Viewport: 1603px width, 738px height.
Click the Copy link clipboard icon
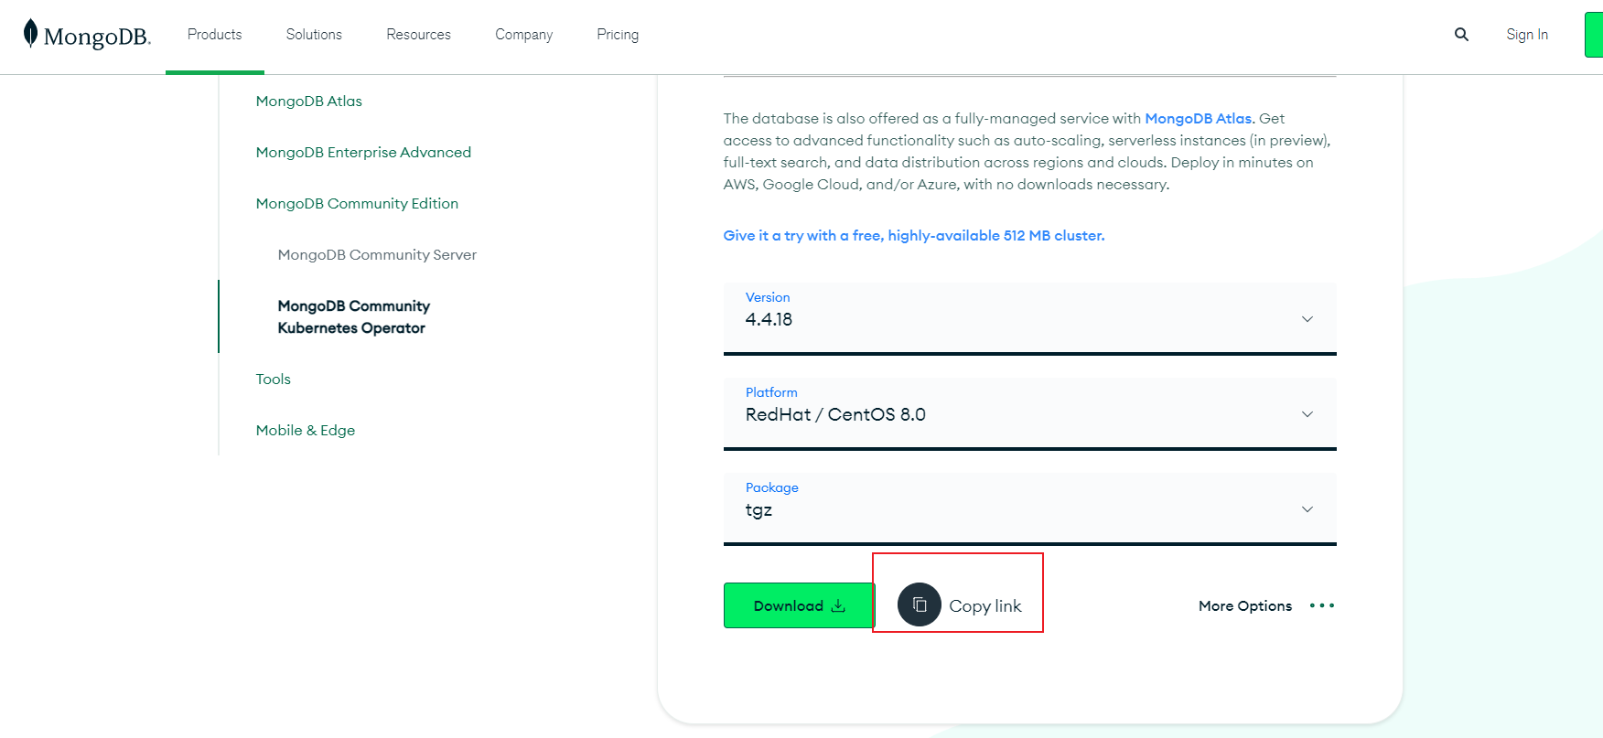pos(920,604)
